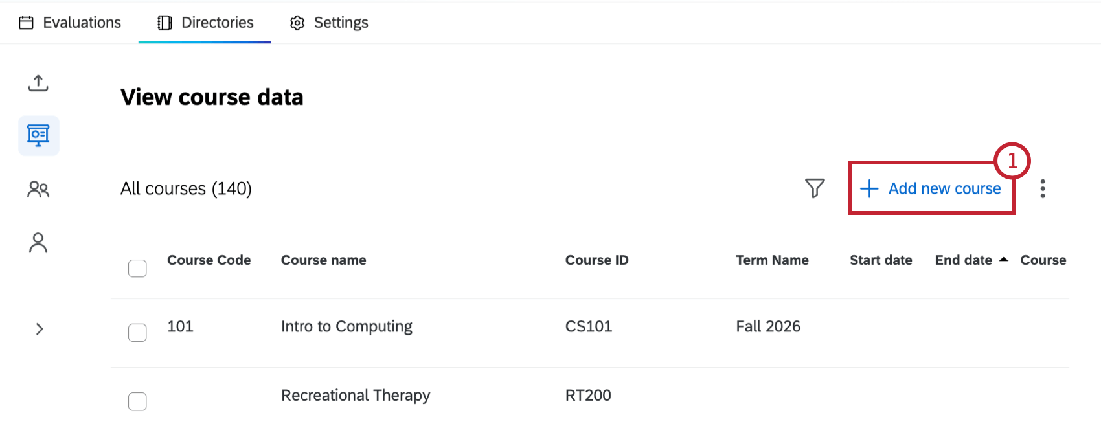Image resolution: width=1101 pixels, height=426 pixels.
Task: Open the more actions menu beside Add new course
Action: tap(1043, 188)
